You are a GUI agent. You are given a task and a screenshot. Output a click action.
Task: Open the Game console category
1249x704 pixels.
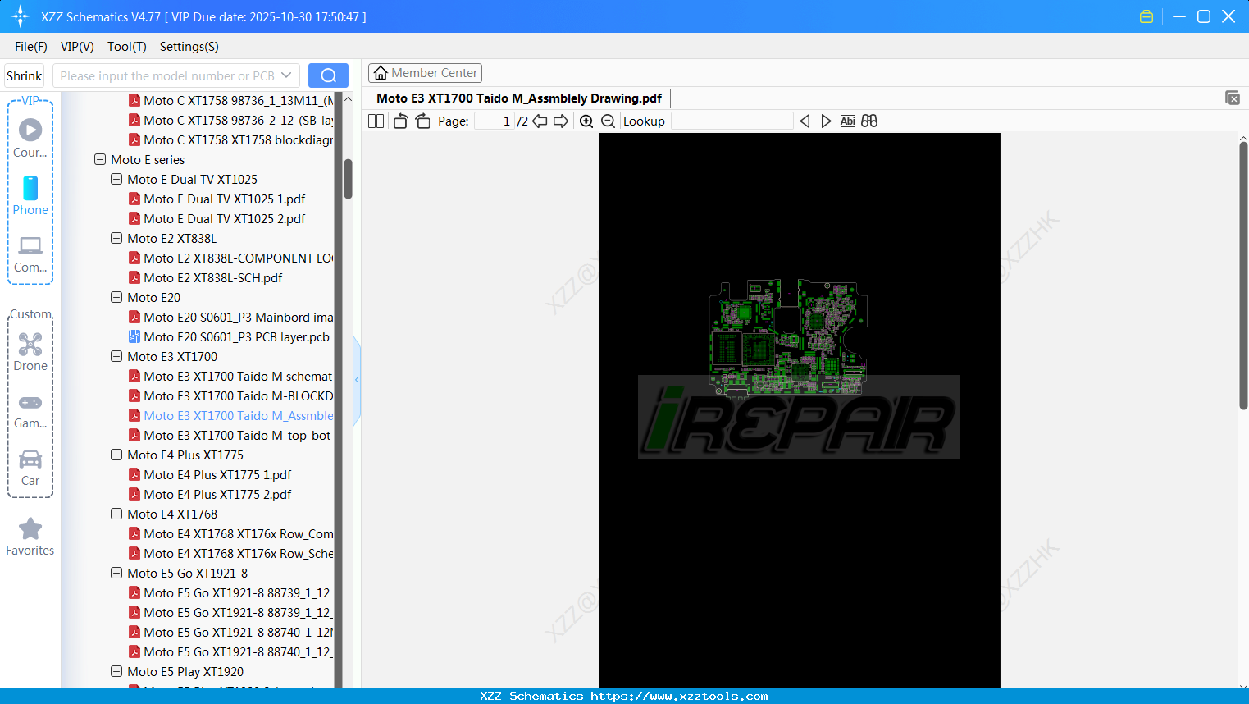click(30, 410)
